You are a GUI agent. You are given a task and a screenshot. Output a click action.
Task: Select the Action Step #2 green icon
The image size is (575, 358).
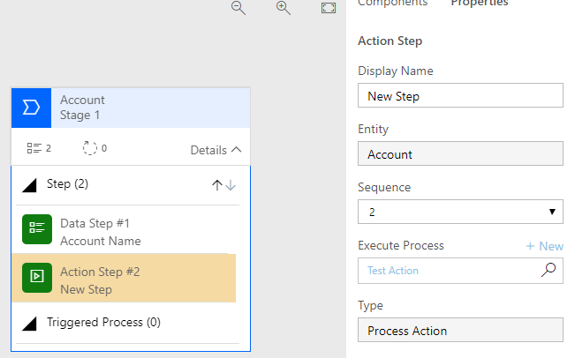click(37, 277)
